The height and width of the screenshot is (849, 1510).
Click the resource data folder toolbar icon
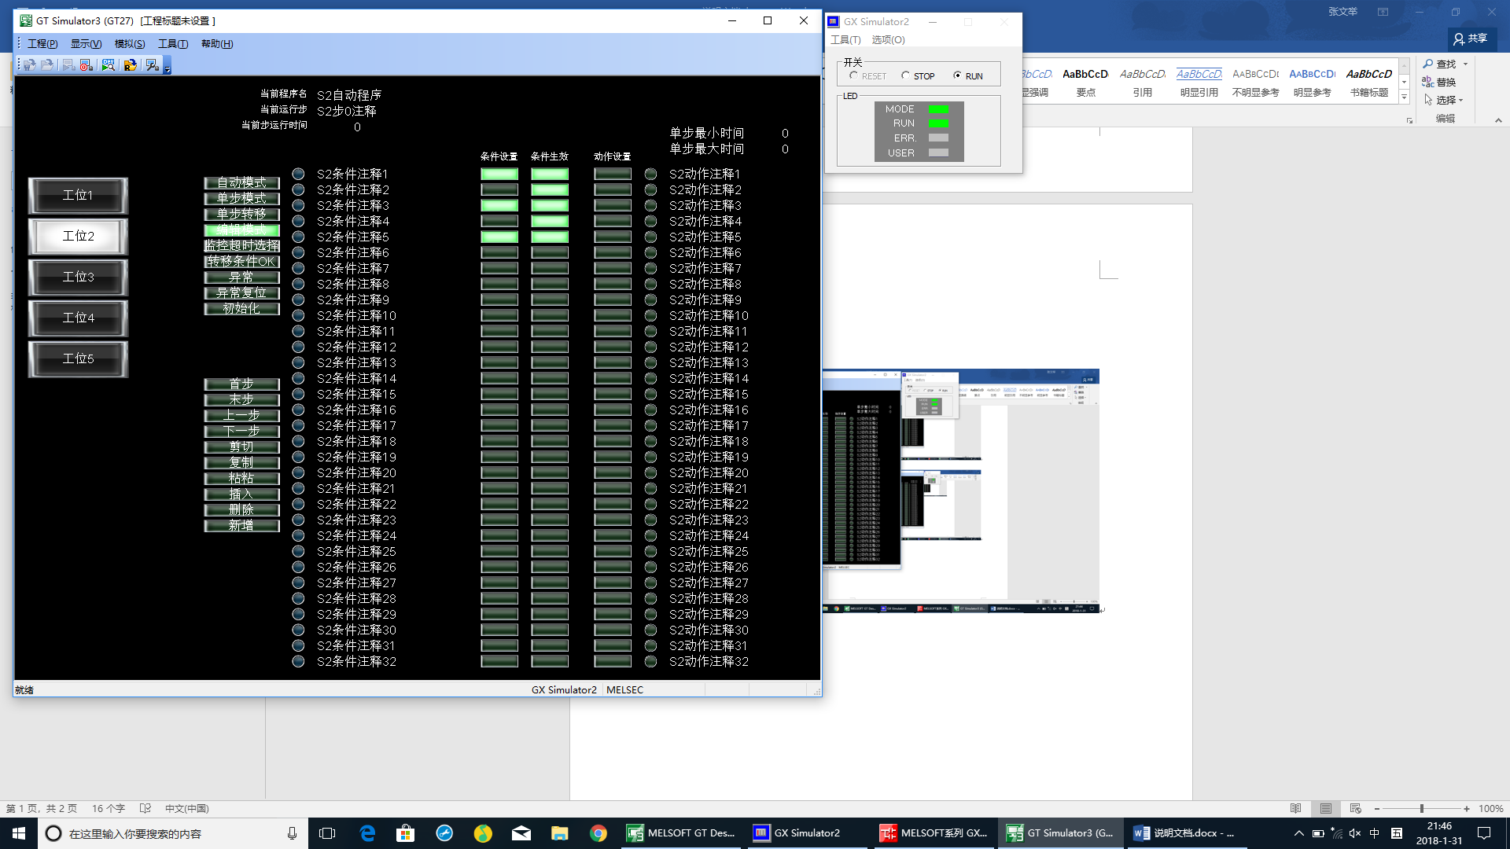click(131, 65)
